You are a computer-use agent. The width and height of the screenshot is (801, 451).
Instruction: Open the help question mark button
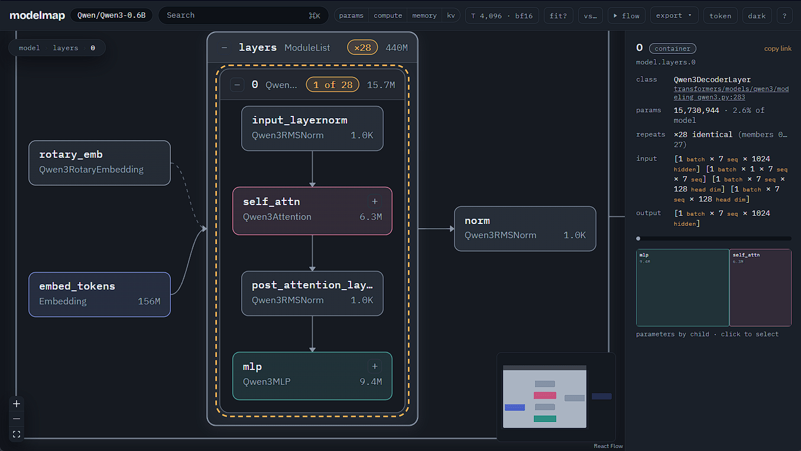pyautogui.click(x=784, y=16)
